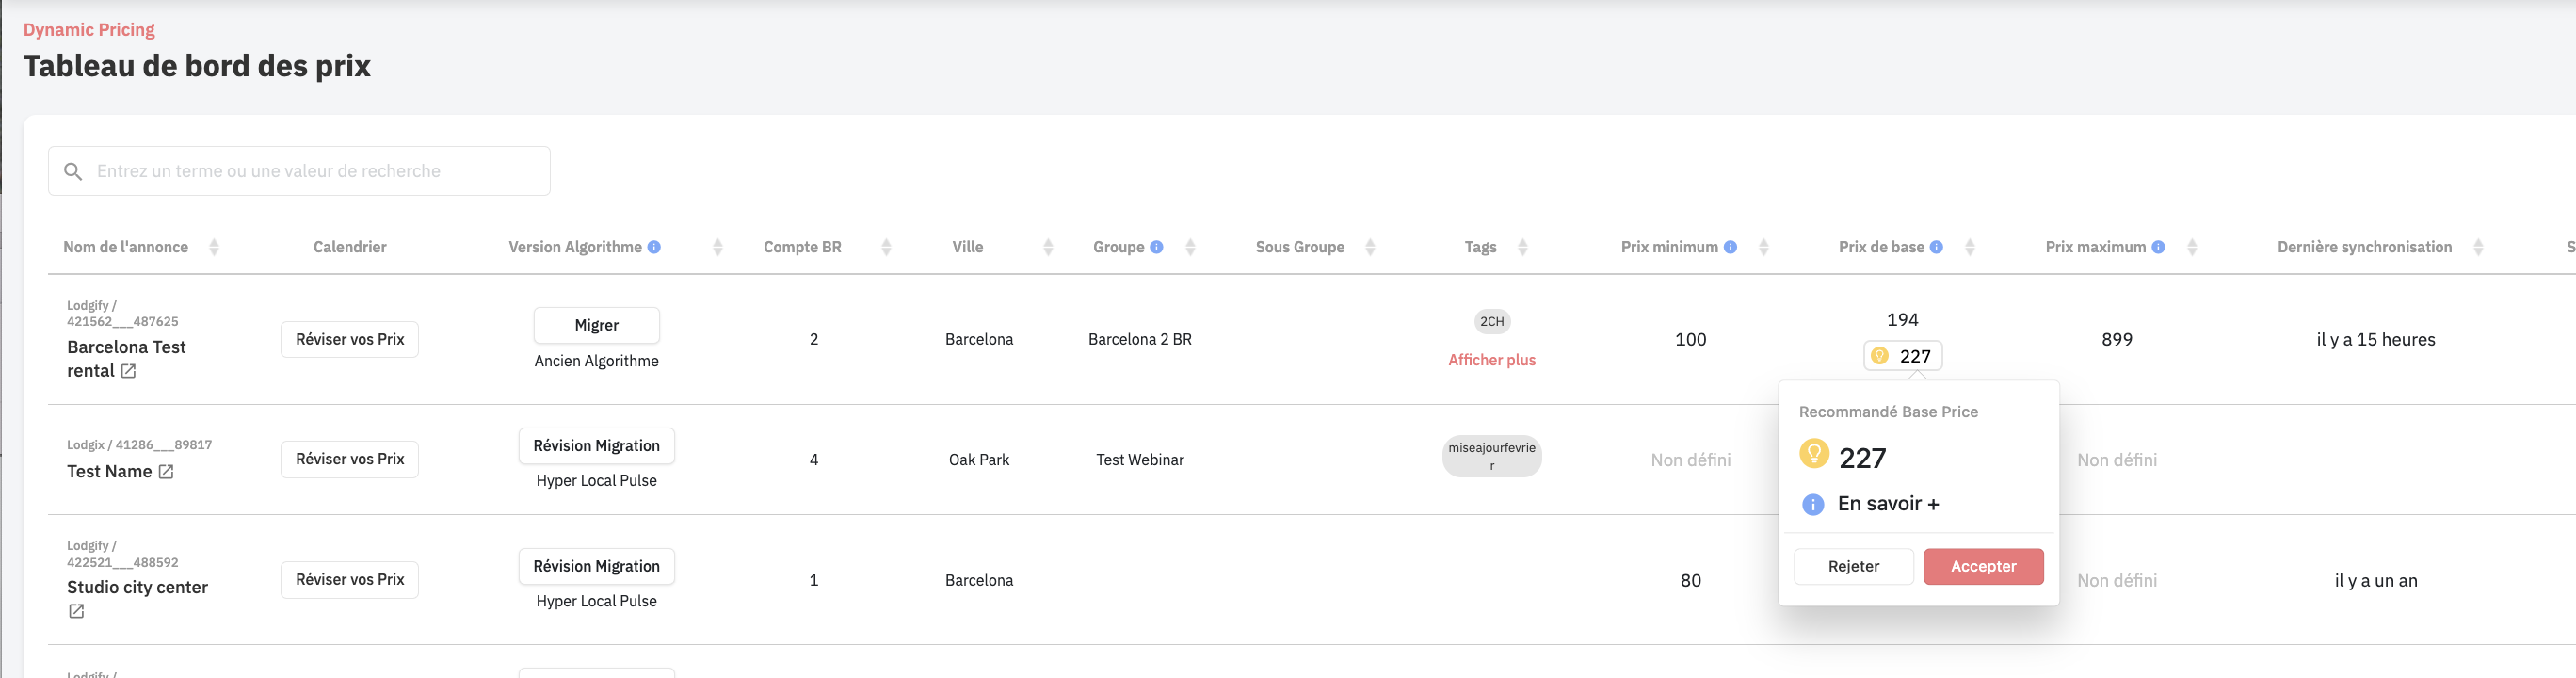Click 'il y a 15 heures' sync cell
Image resolution: width=2576 pixels, height=678 pixels.
pyautogui.click(x=2376, y=339)
